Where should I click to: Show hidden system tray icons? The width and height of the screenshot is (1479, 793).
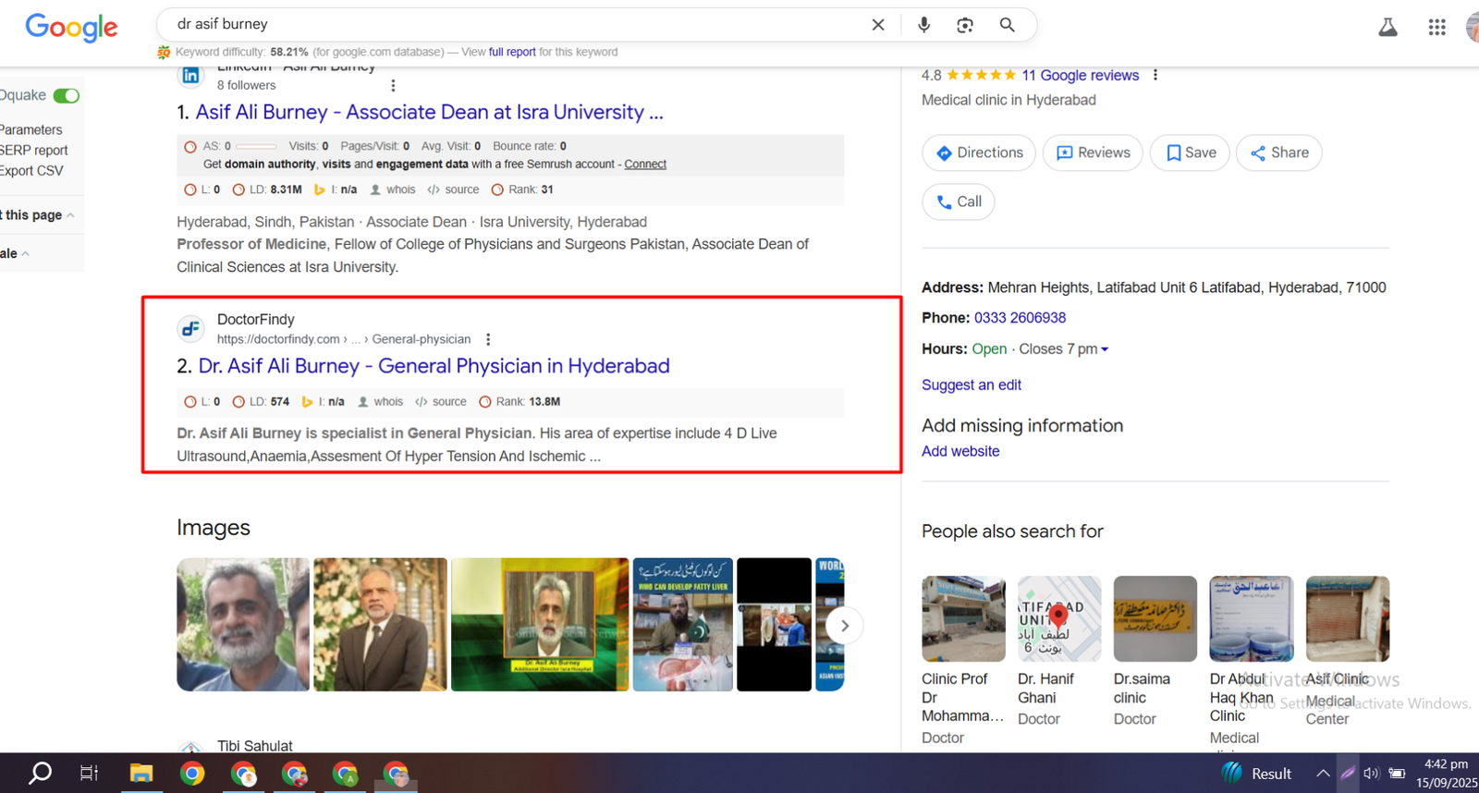(x=1323, y=774)
